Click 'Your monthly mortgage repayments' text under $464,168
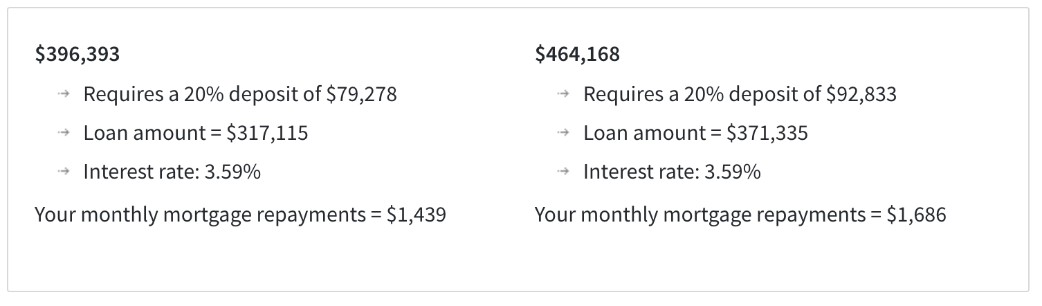The height and width of the screenshot is (306, 1042). point(699,215)
